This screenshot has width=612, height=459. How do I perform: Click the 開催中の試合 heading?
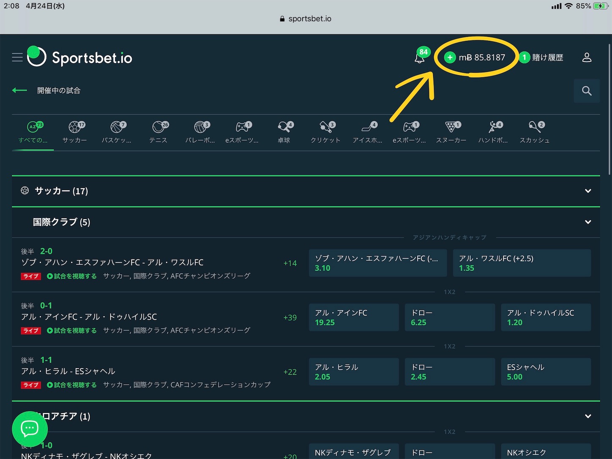59,90
